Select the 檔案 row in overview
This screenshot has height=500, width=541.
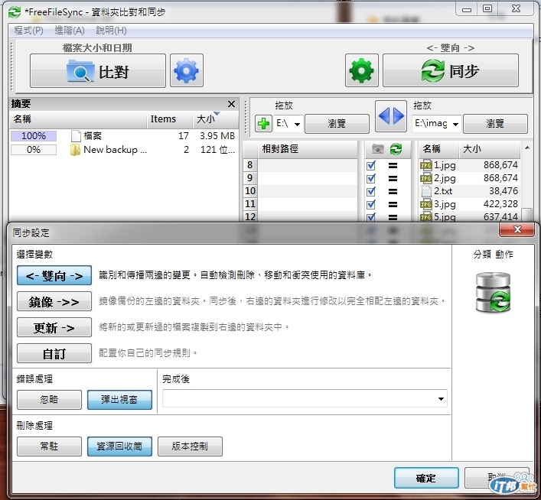(x=124, y=136)
